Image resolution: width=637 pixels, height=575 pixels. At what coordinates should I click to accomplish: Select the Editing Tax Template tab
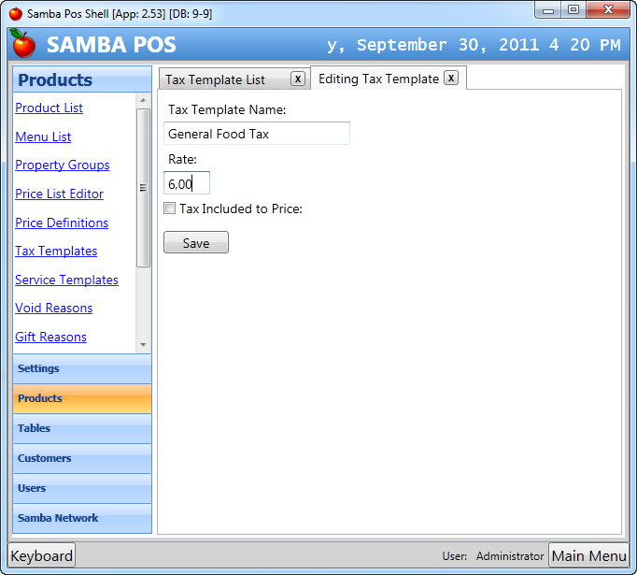coord(378,79)
